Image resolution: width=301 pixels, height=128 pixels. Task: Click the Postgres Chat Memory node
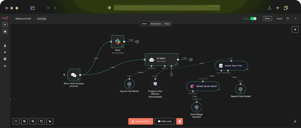(155, 84)
